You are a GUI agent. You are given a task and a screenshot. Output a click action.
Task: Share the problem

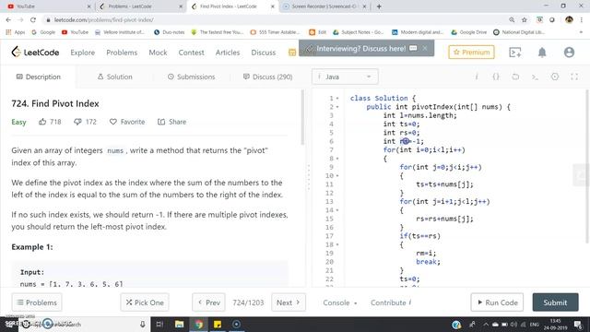pos(172,122)
